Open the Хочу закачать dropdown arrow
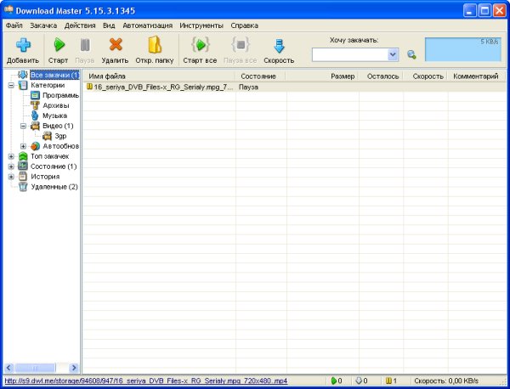The image size is (510, 389). point(393,54)
